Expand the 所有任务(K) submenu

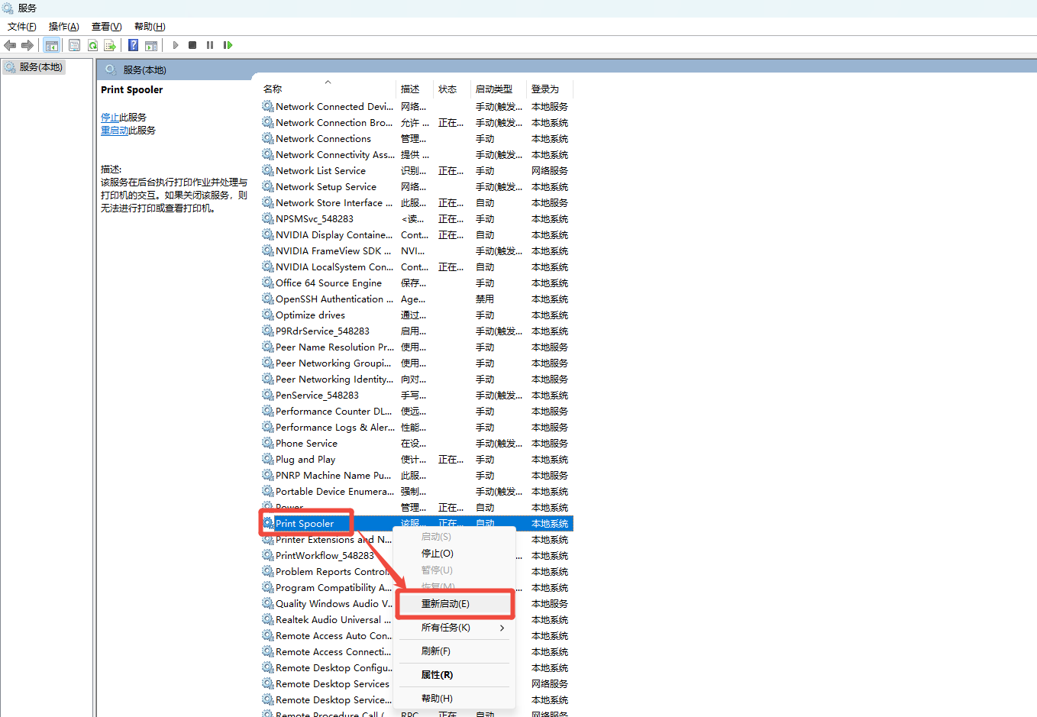(x=446, y=628)
